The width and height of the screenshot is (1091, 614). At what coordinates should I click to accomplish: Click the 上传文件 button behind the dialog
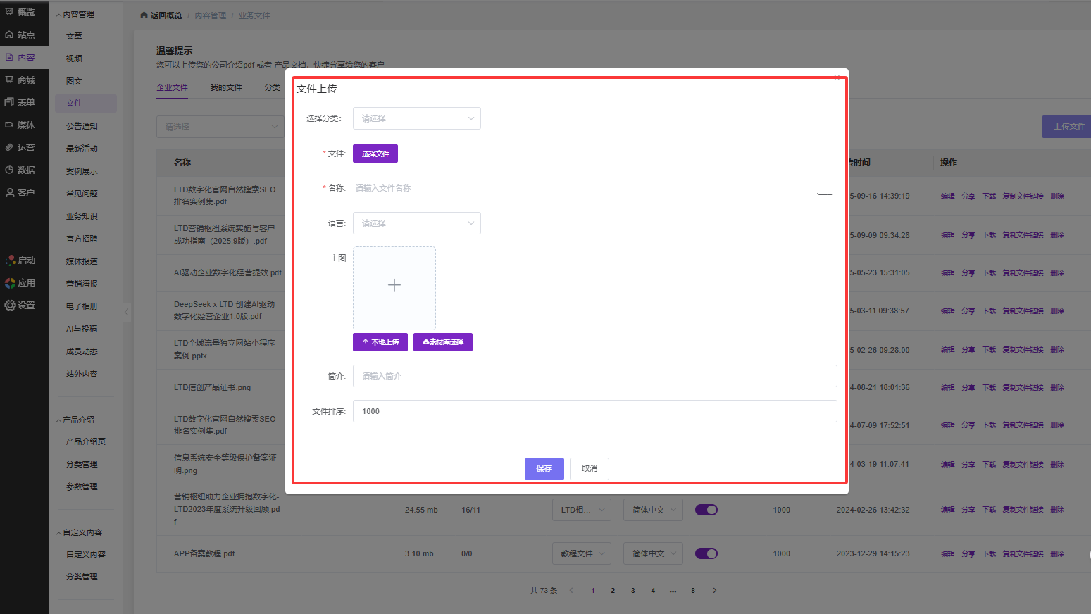coord(1066,127)
